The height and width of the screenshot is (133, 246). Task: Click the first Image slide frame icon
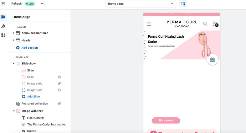pos(24,84)
